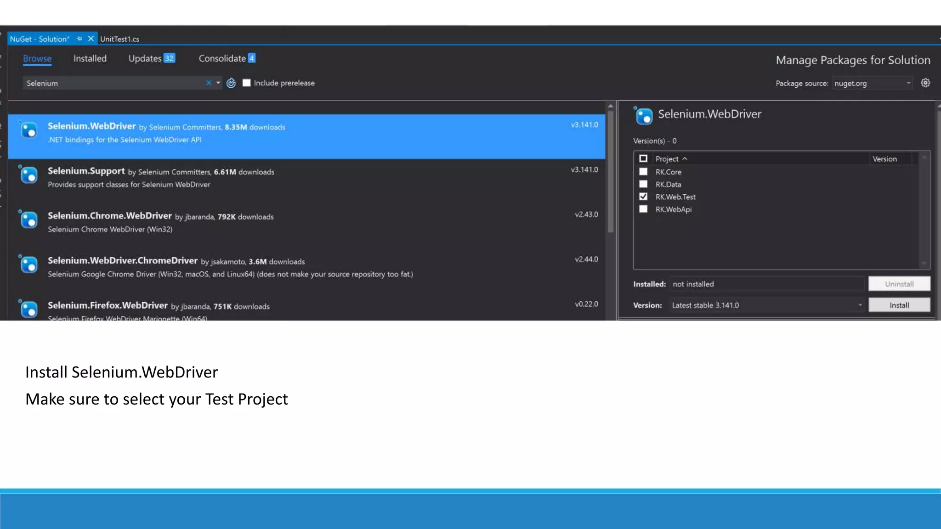Click the Selenium.WebDriver icon in details pane
Screen dimensions: 941x529
tap(643, 116)
